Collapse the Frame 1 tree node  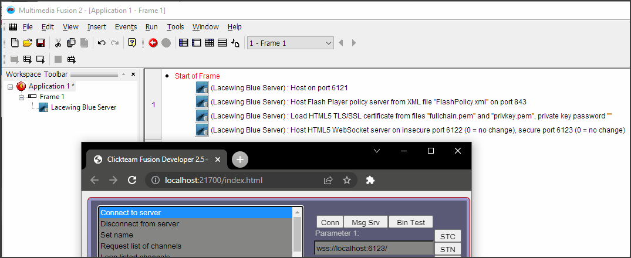21,96
